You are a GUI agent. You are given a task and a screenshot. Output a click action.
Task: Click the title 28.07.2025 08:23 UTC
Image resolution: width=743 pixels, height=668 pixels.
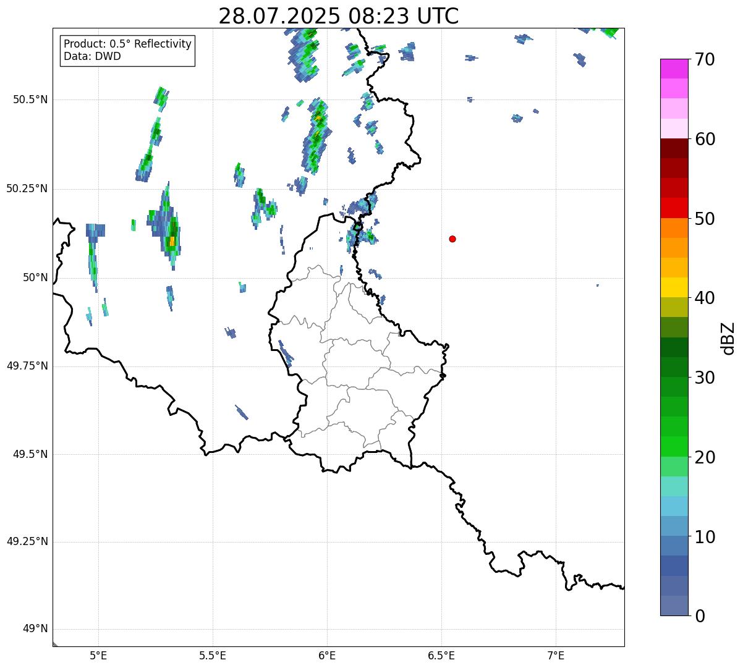coord(339,16)
